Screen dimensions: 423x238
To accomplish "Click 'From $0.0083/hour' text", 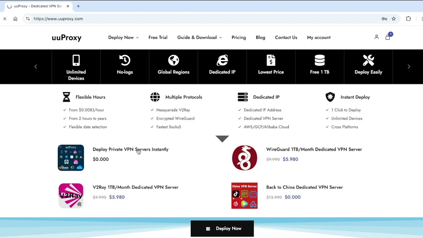I will tap(86, 110).
